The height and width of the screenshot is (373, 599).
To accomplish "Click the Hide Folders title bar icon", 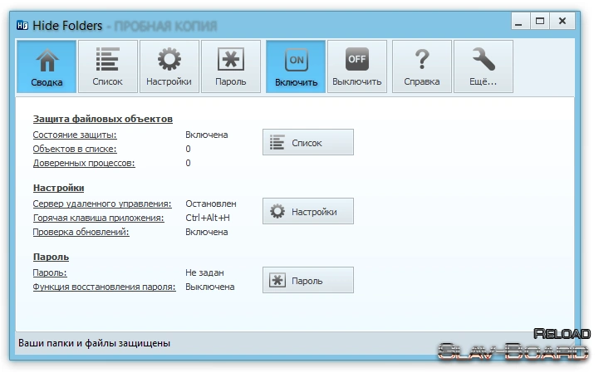I will point(22,26).
